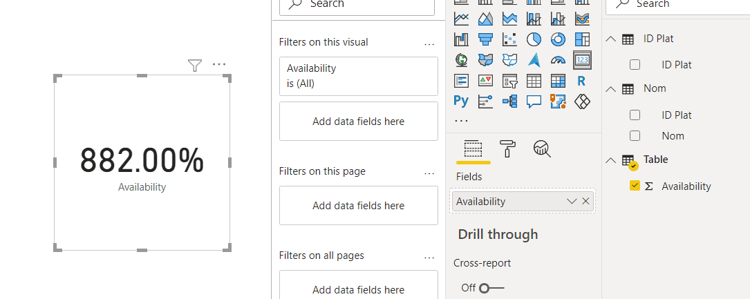Select the Multi-row card visualization
Image resolution: width=750 pixels, height=299 pixels.
point(462,81)
